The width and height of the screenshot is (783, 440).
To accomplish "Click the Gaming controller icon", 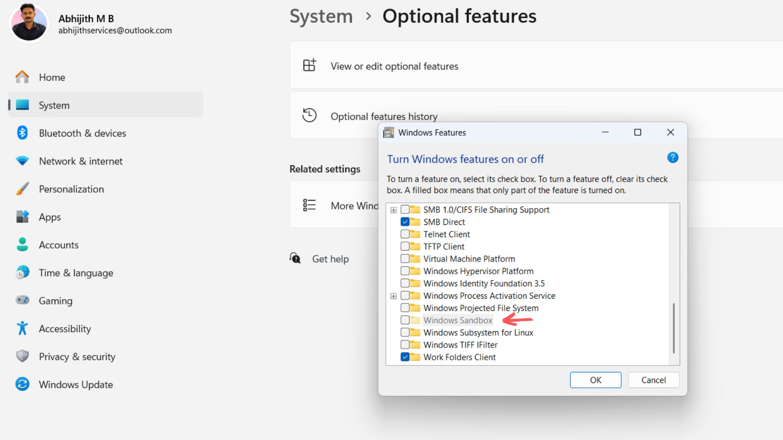I will click(22, 300).
